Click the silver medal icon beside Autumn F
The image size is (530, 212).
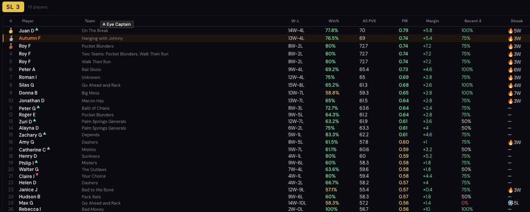coord(11,38)
